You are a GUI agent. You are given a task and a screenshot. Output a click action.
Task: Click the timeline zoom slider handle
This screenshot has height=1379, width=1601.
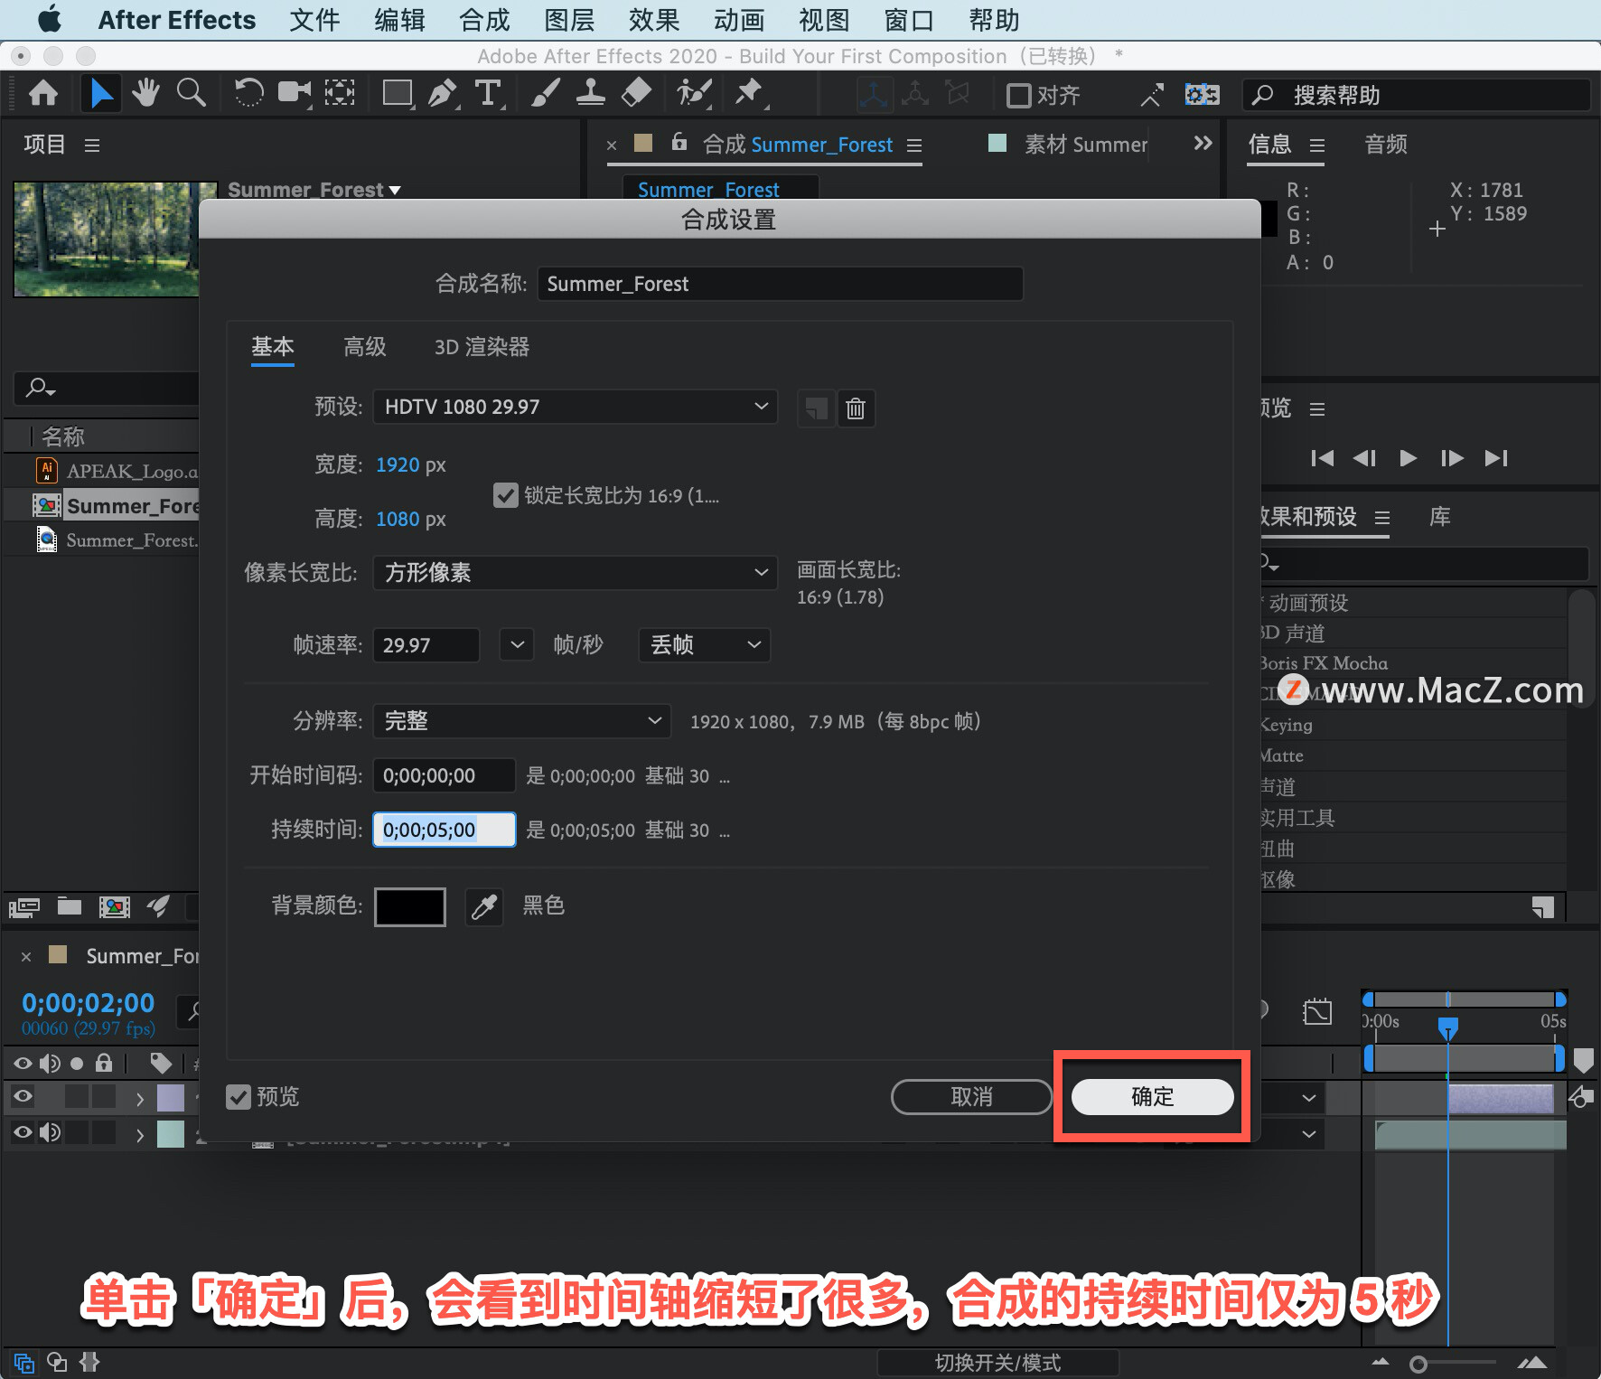pos(1418,1364)
